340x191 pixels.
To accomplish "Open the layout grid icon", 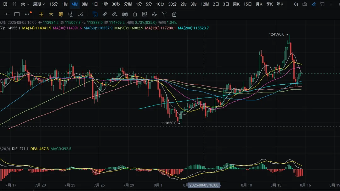I will coord(5,4).
